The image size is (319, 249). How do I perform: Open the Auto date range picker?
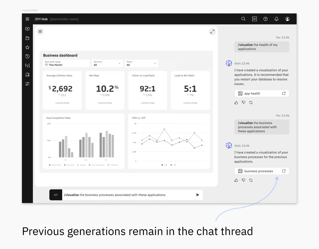pyautogui.click(x=66, y=63)
